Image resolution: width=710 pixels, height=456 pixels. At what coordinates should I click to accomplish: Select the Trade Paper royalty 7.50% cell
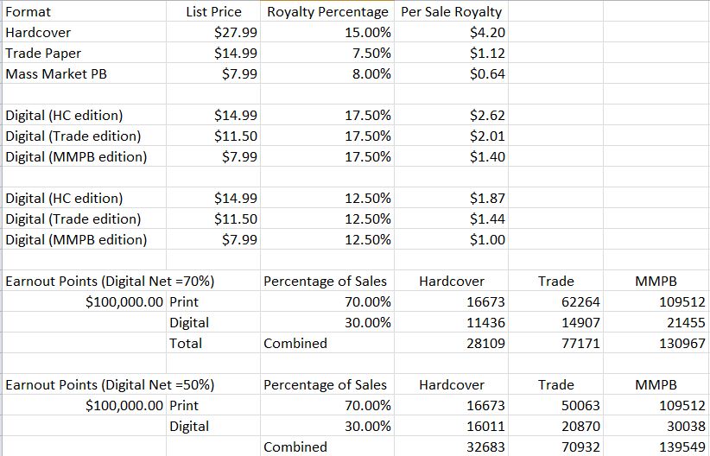[327, 53]
